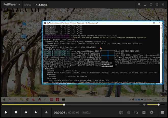Viewport: 168px width, 118px height.
Task: Show the playlist via the hamburger menu icon
Action: [162, 112]
